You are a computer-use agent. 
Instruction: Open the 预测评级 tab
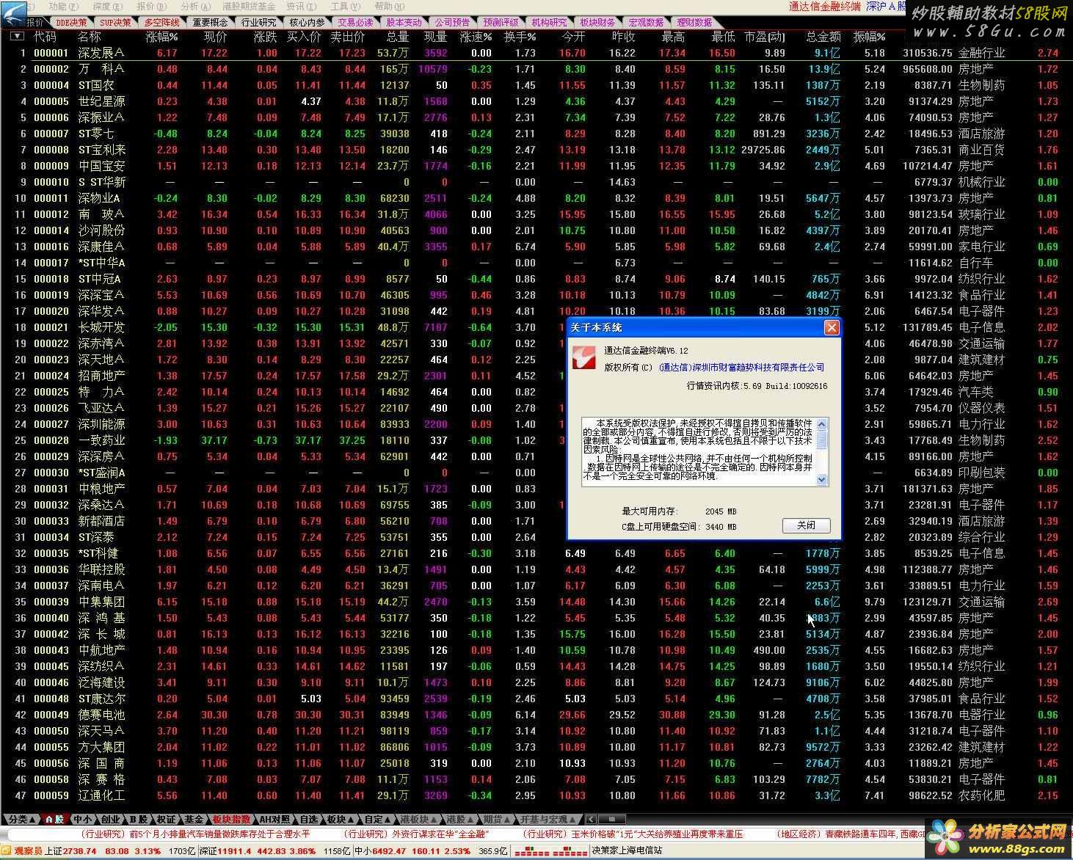(x=501, y=23)
